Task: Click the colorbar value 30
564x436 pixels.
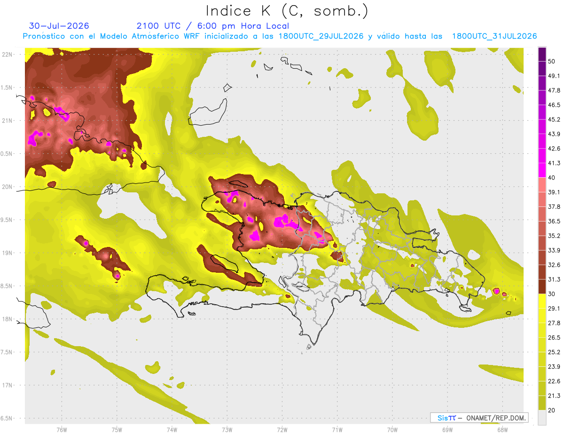Action: 552,294
